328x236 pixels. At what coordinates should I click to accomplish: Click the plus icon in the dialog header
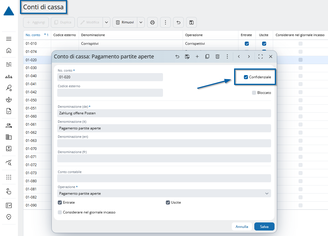click(x=197, y=57)
